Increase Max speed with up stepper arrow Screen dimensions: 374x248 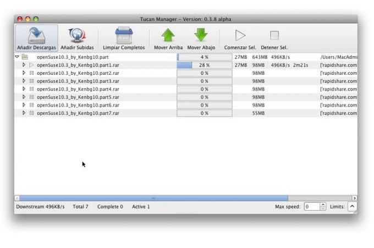[x=323, y=205]
